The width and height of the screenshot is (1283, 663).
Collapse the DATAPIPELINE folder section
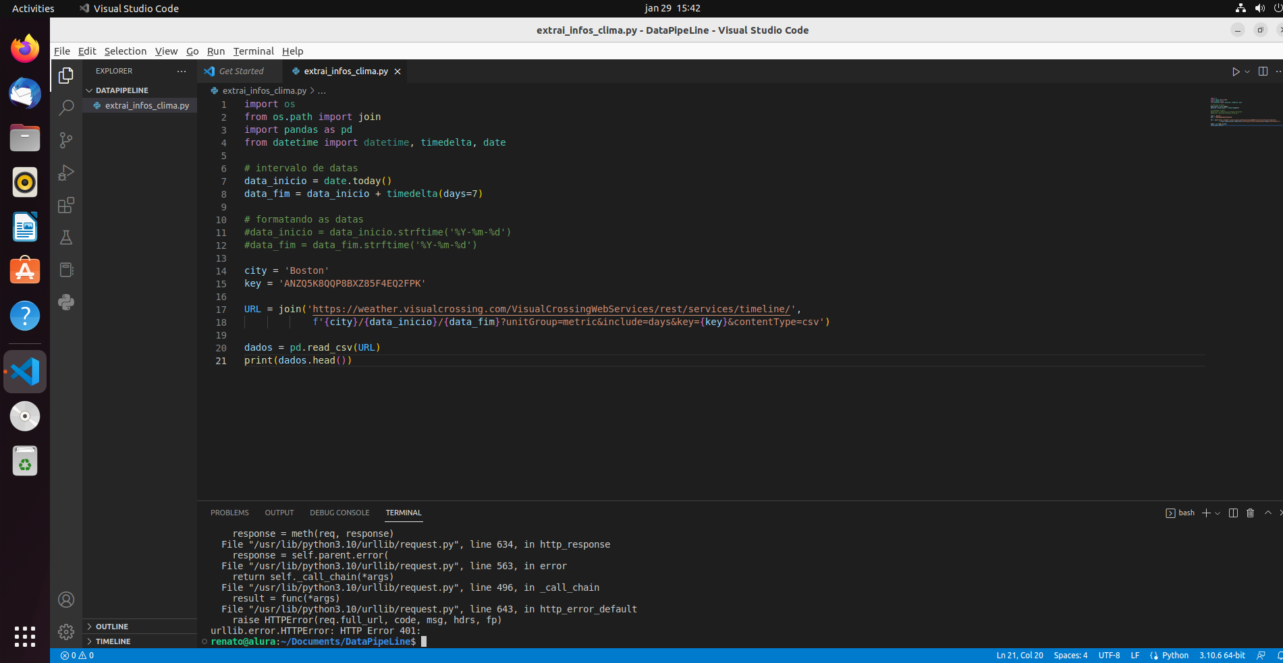[x=140, y=90]
